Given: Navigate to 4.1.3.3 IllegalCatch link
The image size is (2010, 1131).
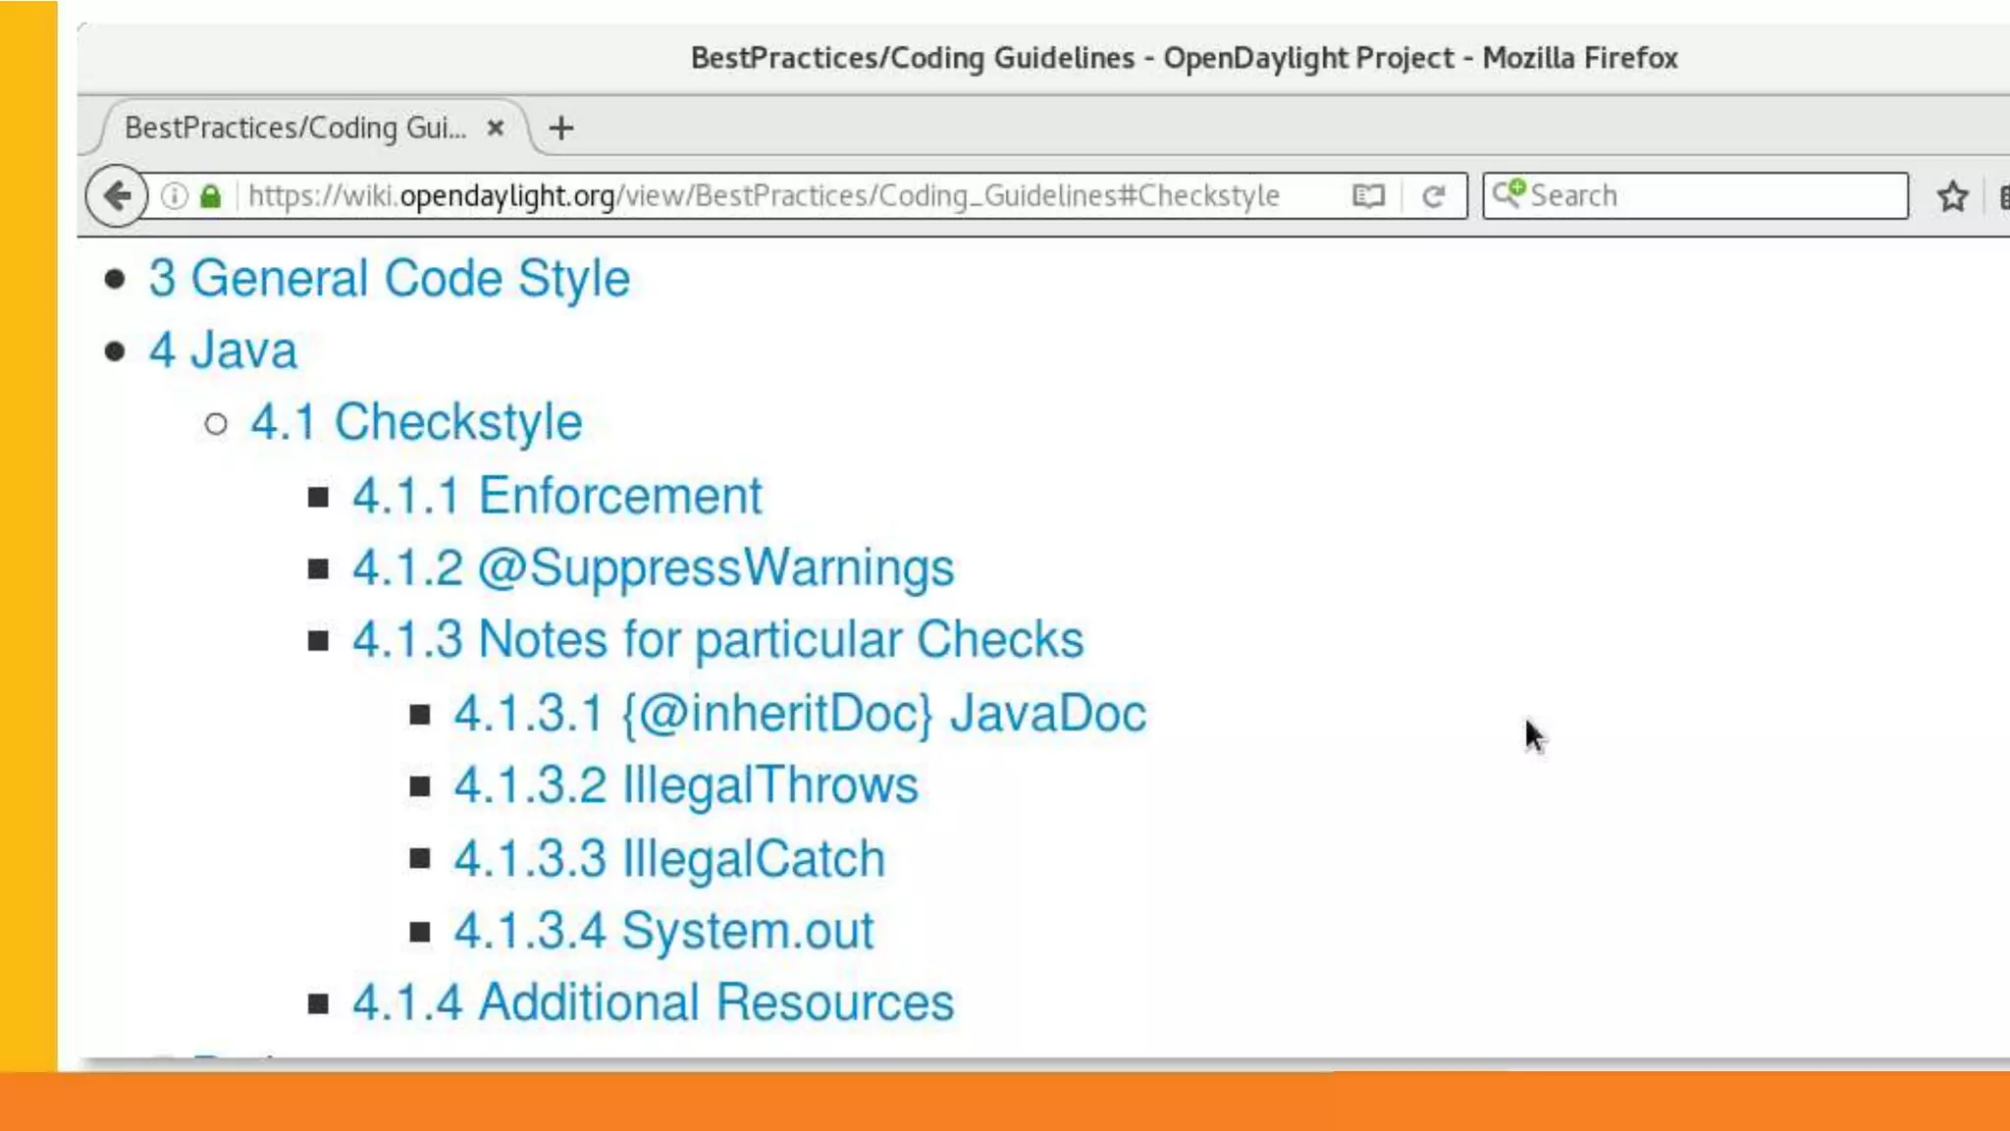Looking at the screenshot, I should point(669,859).
